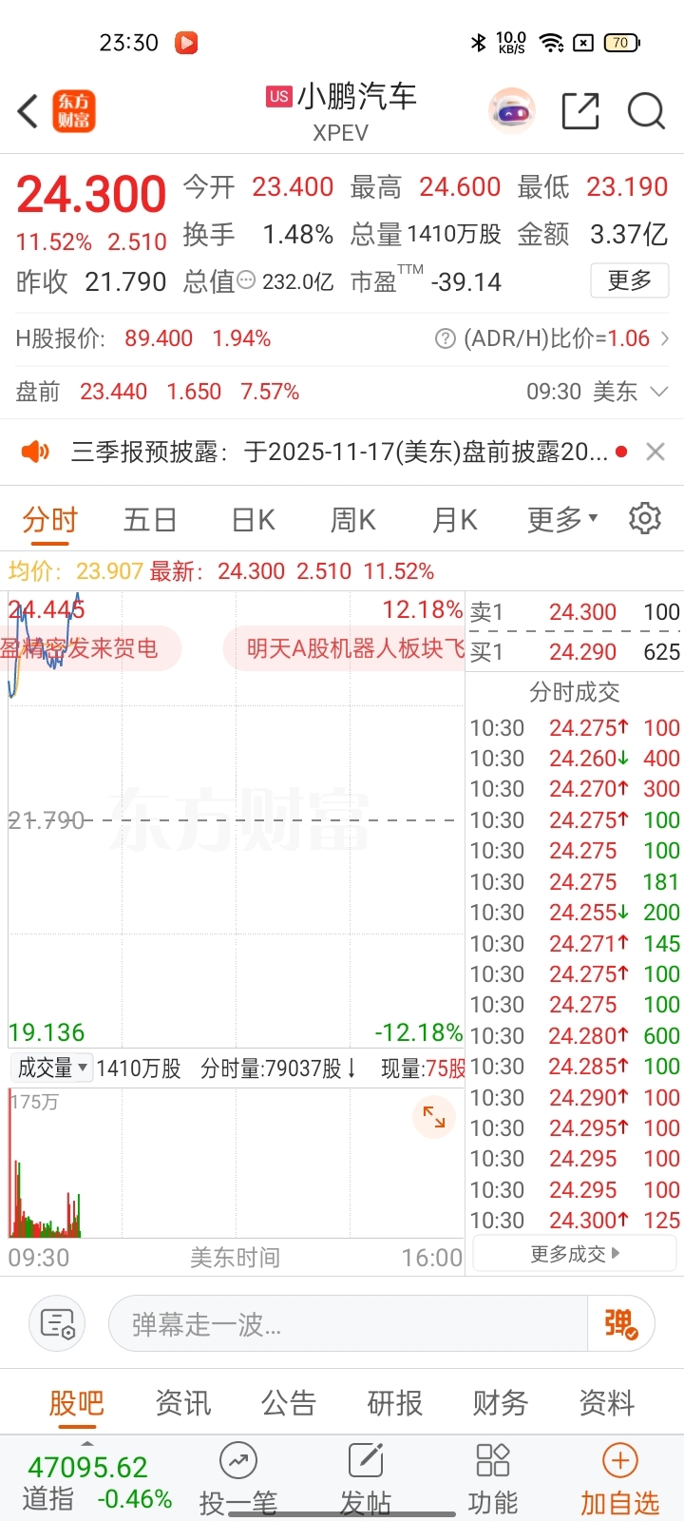Tap the back arrow at top left

tap(28, 111)
